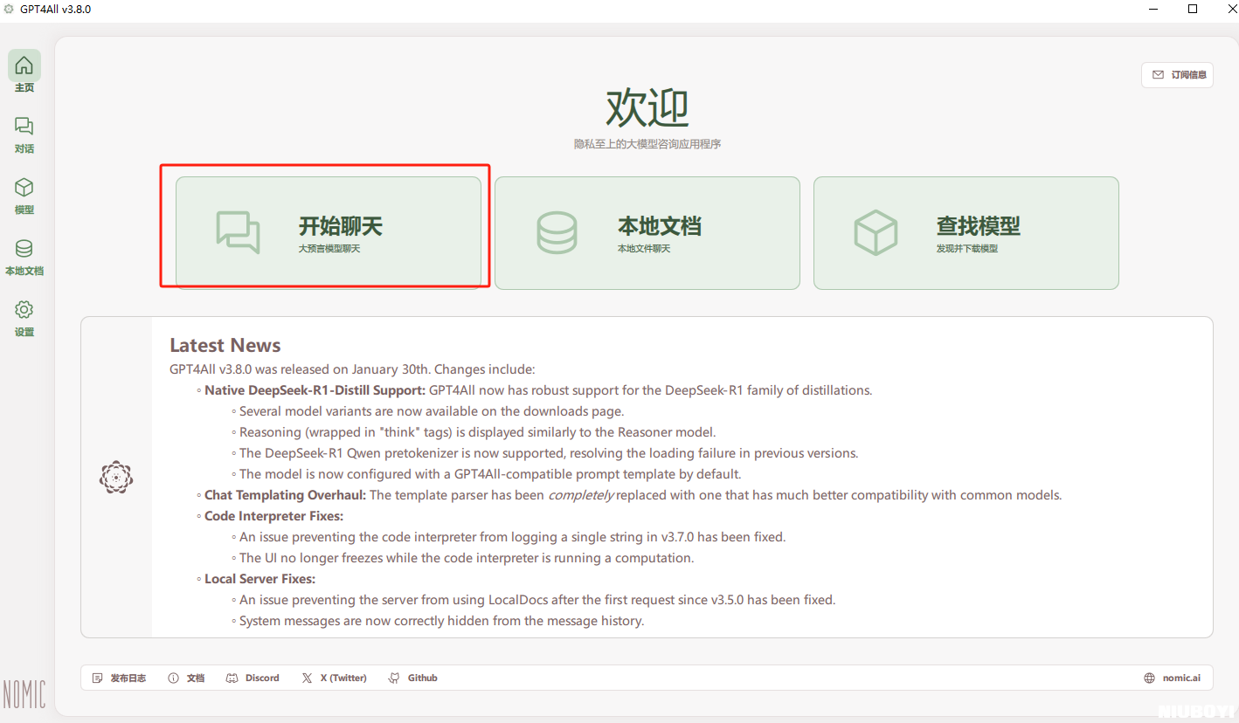1239x723 pixels.
Task: Click the text 'Code Interpreter Fixes:'
Action: tap(274, 516)
